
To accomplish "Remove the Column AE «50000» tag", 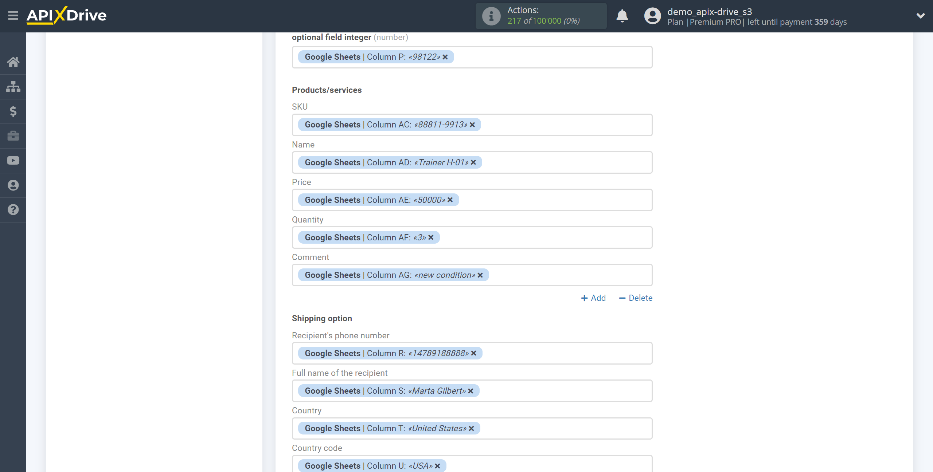I will pyautogui.click(x=450, y=200).
